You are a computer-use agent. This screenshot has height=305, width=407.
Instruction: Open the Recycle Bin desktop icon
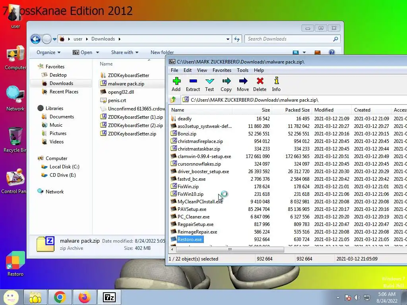click(x=15, y=140)
